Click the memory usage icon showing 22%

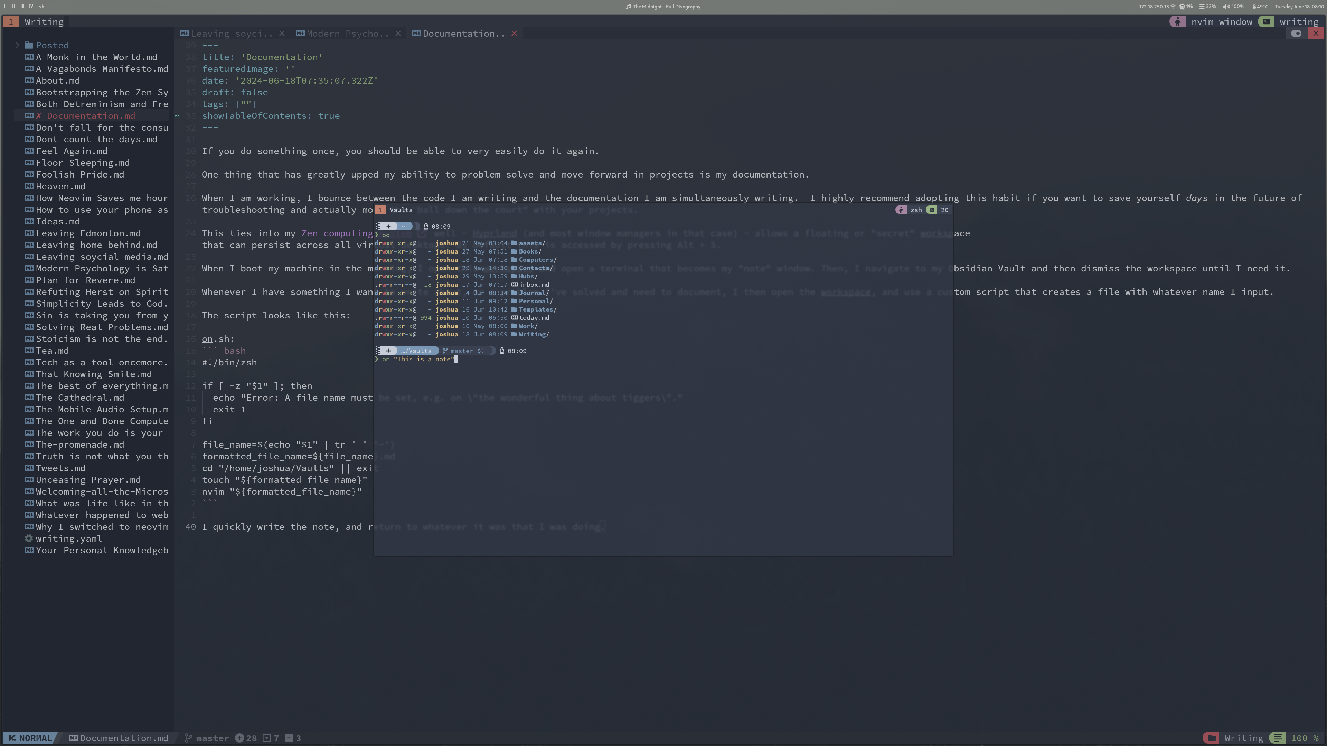(1202, 7)
